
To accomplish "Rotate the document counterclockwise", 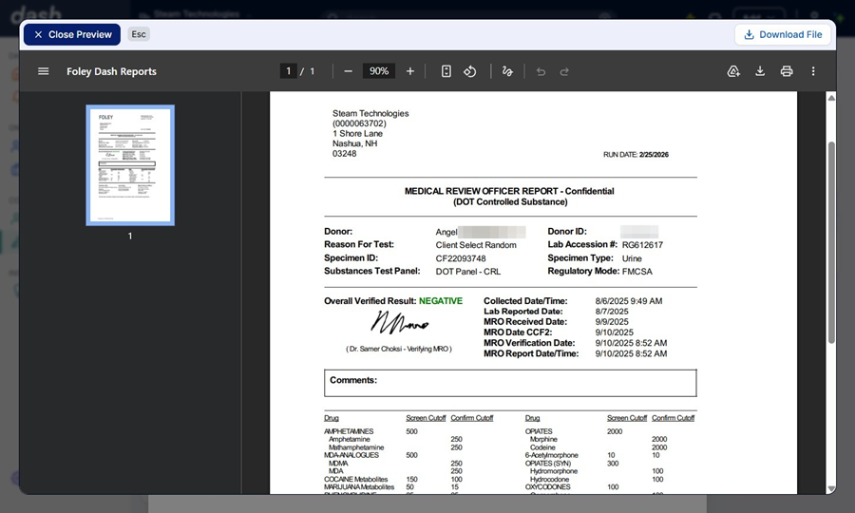I will [x=469, y=71].
